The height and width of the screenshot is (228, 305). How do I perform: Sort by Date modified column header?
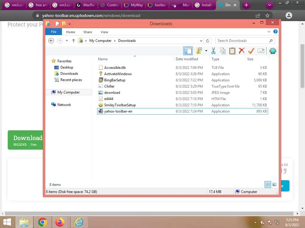192,59
